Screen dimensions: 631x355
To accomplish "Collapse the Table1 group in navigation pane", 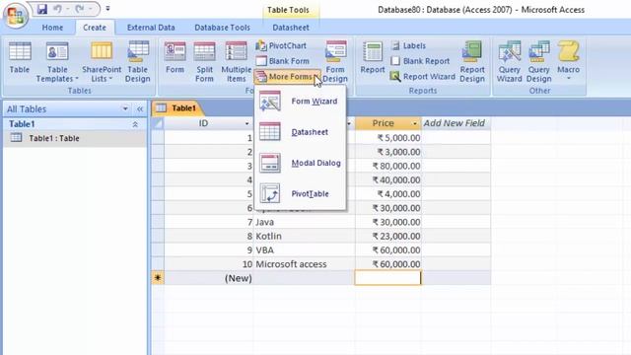I will (135, 124).
